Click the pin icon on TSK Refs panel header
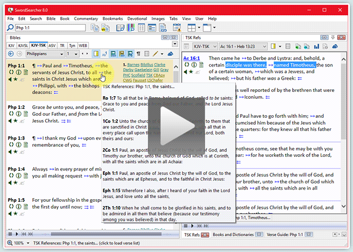 (x=333, y=38)
